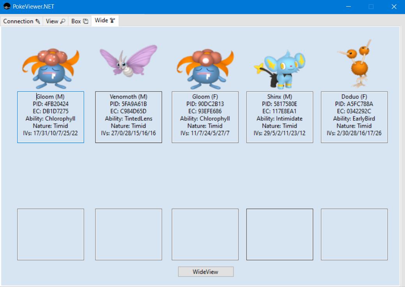The height and width of the screenshot is (287, 405).
Task: Click the Gloom (F) info text box
Action: tap(205, 117)
